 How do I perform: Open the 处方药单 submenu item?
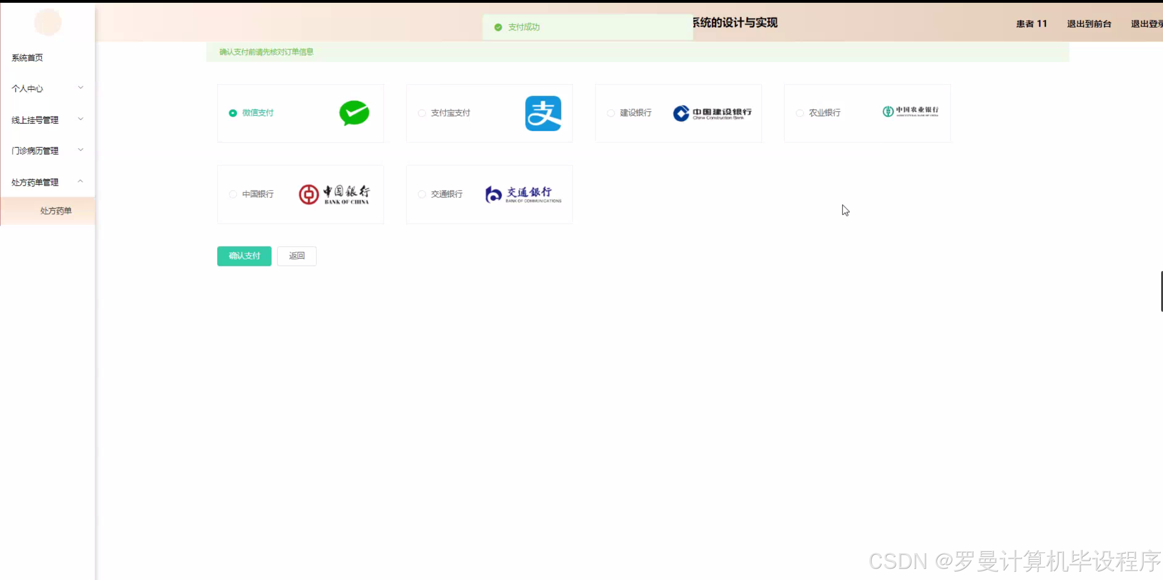click(x=56, y=211)
